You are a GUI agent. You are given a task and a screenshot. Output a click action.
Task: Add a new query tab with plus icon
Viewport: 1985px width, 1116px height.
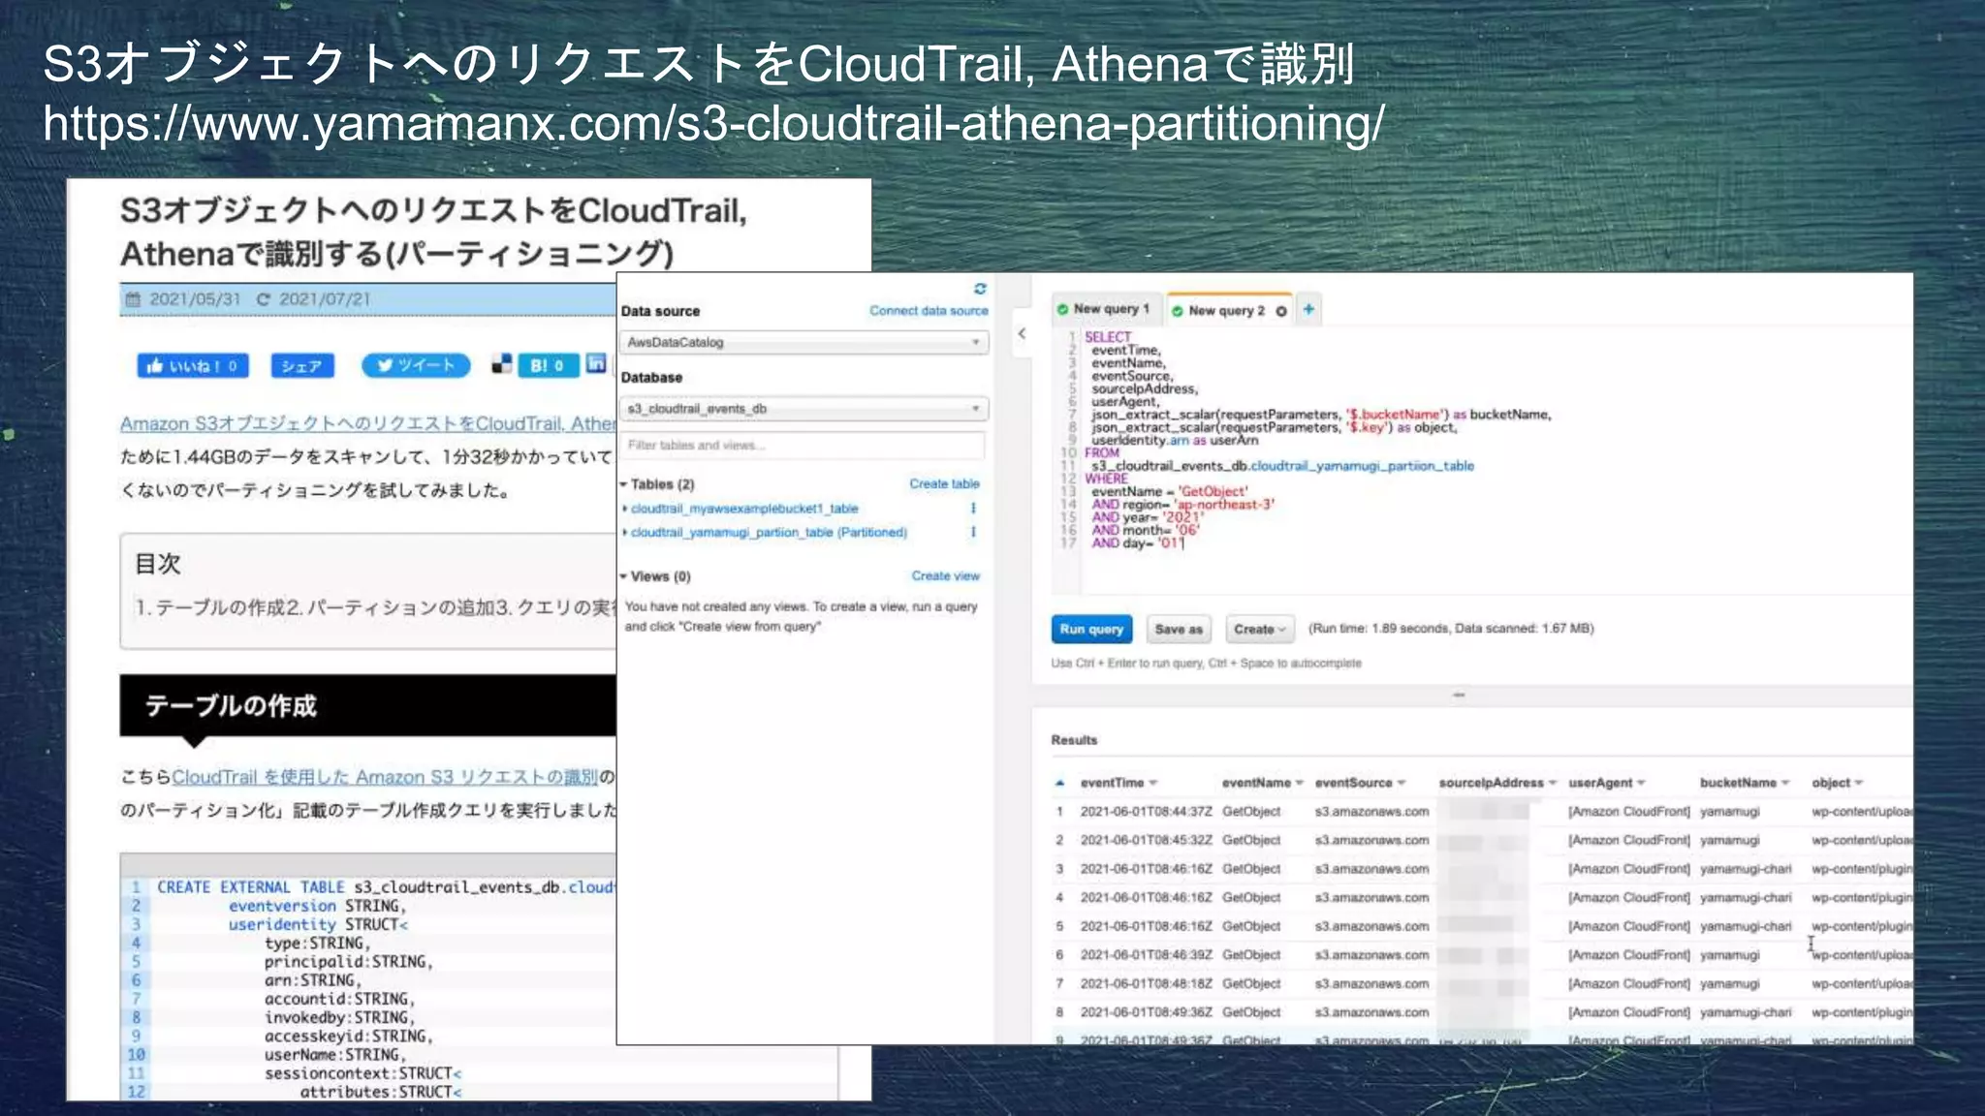tap(1308, 309)
